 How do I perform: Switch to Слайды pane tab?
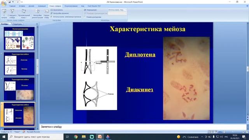5,24
